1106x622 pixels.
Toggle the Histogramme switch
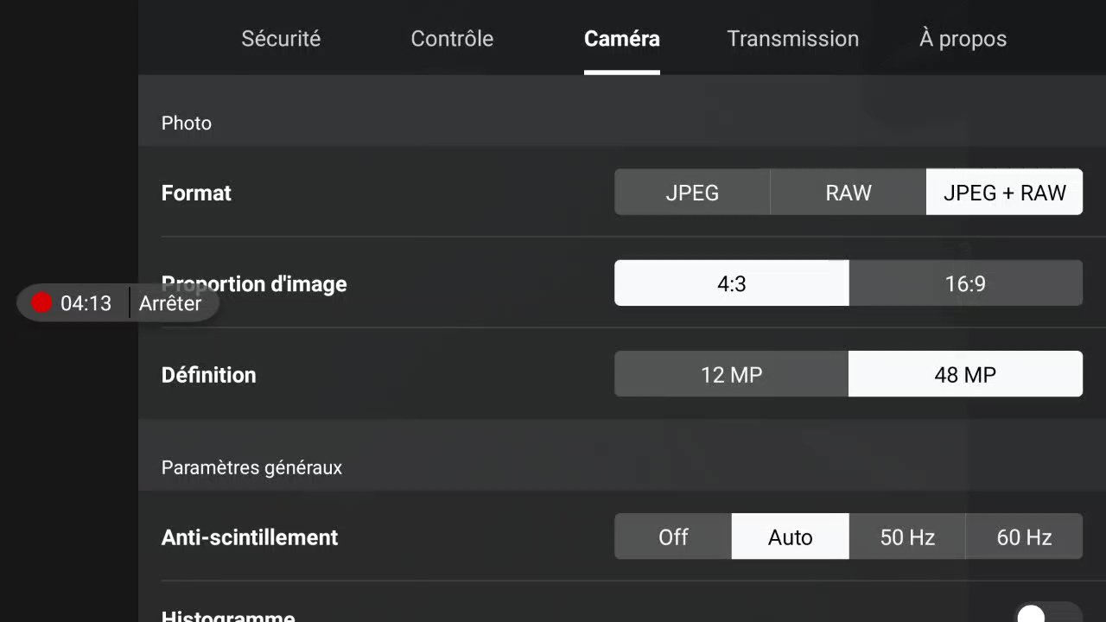[1048, 613]
